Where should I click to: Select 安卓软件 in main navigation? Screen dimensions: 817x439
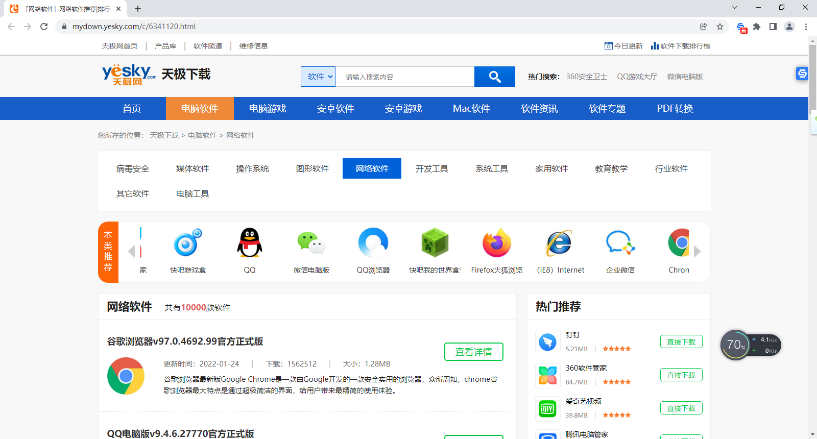pos(335,108)
